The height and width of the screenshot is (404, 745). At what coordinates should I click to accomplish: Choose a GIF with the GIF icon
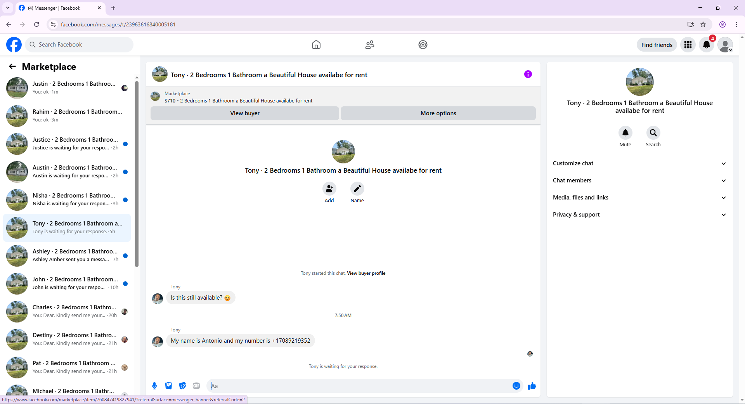(196, 386)
